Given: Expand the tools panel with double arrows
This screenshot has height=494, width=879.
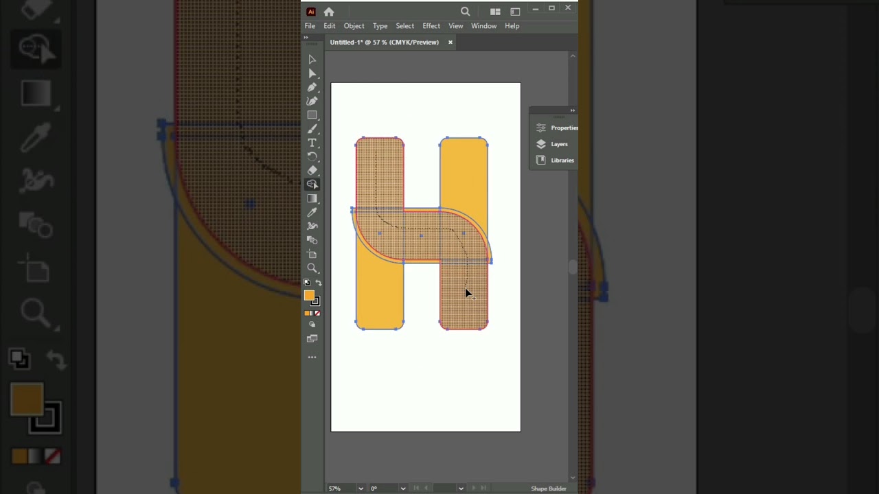Looking at the screenshot, I should click(x=306, y=37).
